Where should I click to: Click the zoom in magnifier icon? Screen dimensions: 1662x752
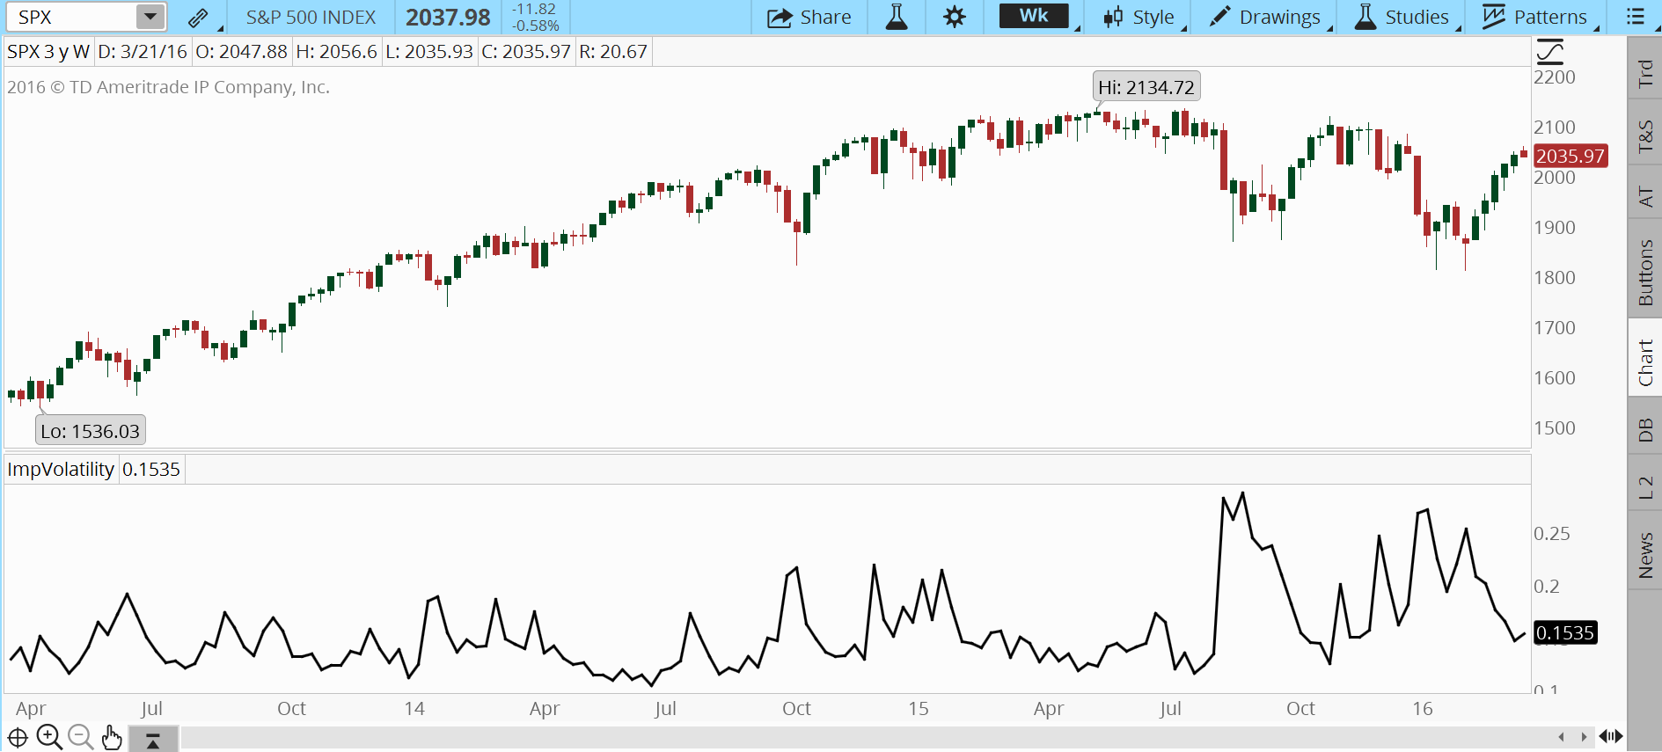click(49, 737)
